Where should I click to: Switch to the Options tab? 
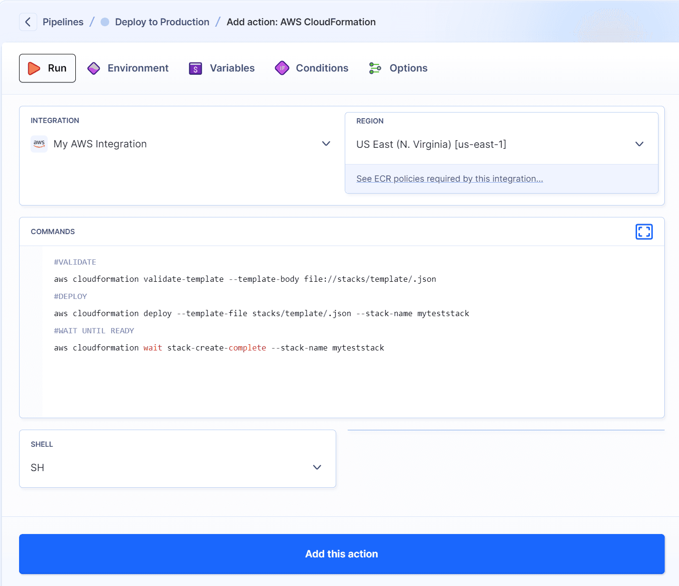click(408, 68)
